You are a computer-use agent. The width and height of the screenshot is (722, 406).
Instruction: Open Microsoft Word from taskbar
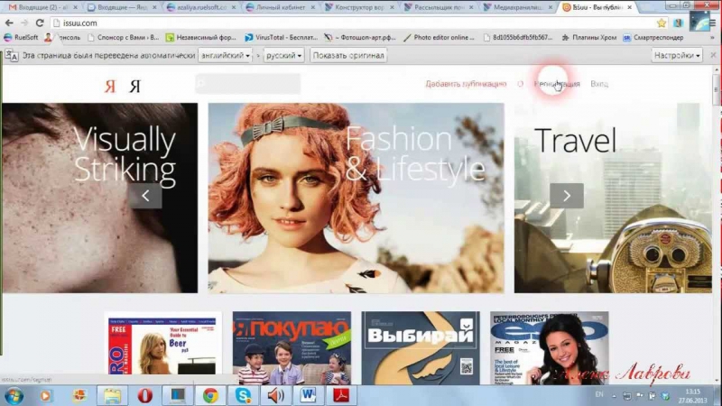(x=309, y=396)
